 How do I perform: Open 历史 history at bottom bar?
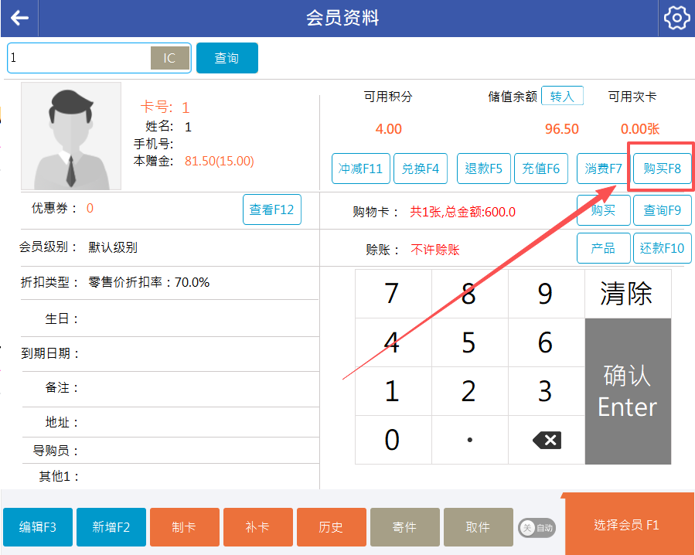[331, 527]
